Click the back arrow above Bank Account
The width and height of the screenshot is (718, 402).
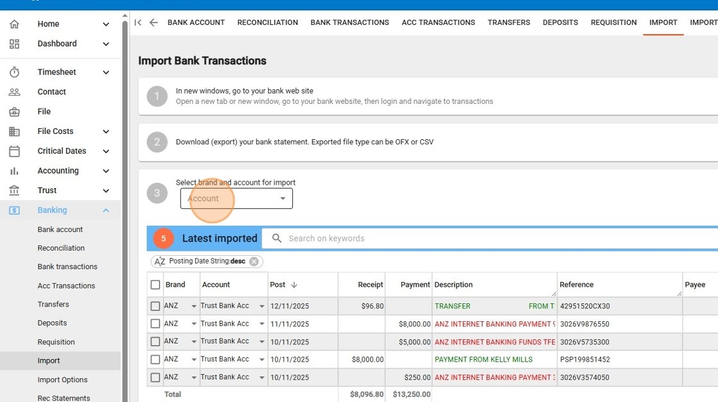click(153, 22)
